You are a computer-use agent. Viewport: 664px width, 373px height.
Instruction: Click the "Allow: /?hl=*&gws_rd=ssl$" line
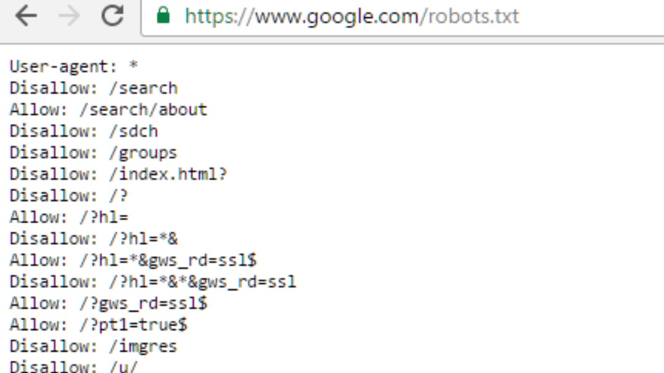click(133, 260)
